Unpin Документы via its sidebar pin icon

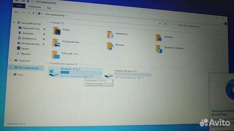44,39
